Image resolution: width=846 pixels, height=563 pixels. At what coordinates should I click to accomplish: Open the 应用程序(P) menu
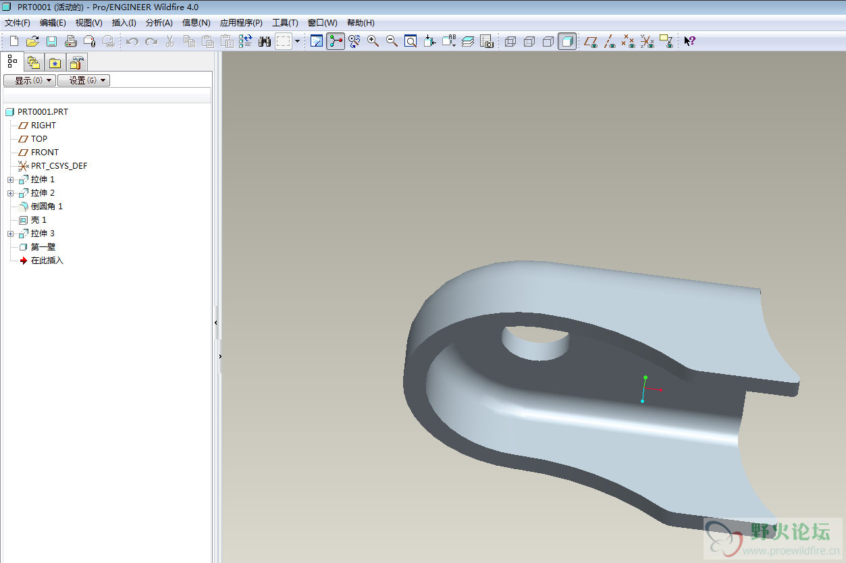pyautogui.click(x=241, y=23)
